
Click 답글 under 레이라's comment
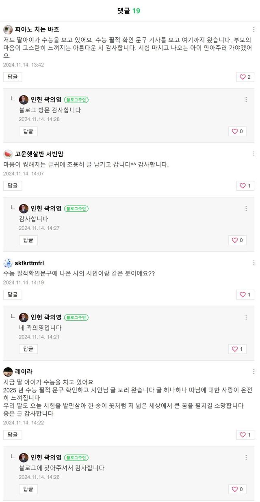click(x=13, y=435)
